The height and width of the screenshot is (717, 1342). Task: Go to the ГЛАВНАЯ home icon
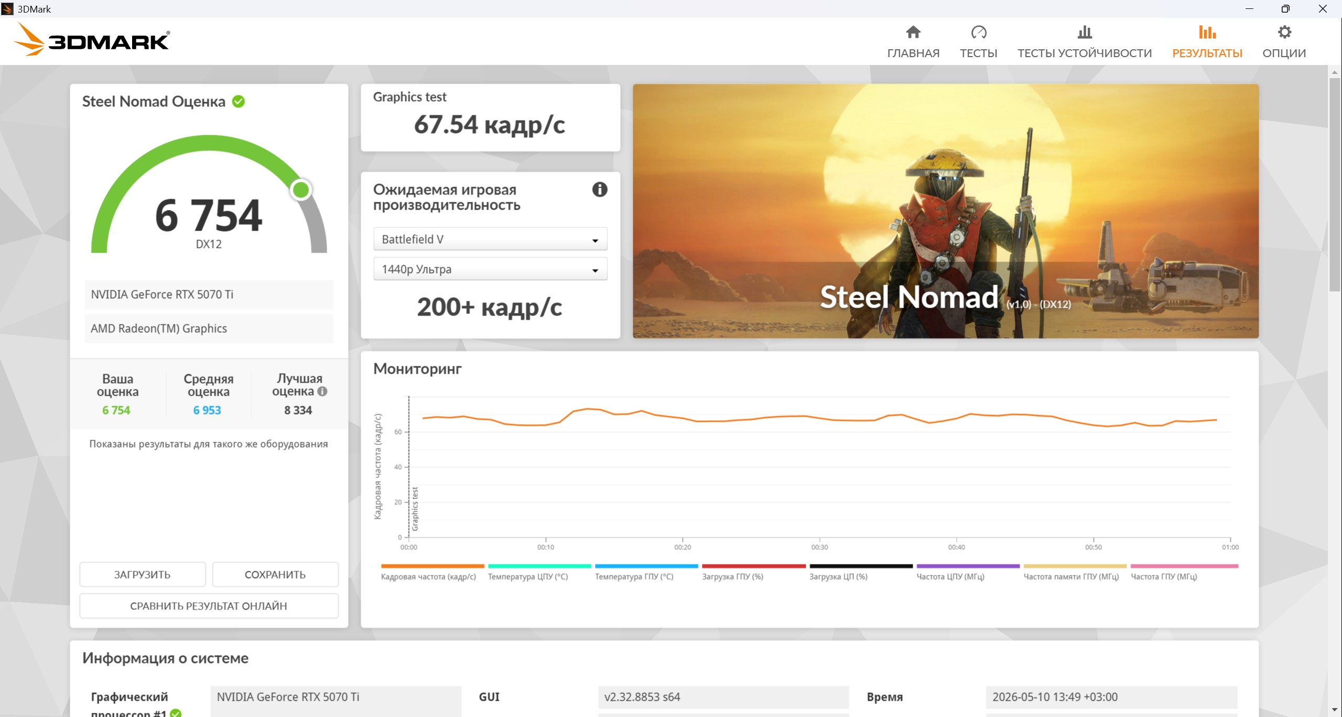coord(913,32)
